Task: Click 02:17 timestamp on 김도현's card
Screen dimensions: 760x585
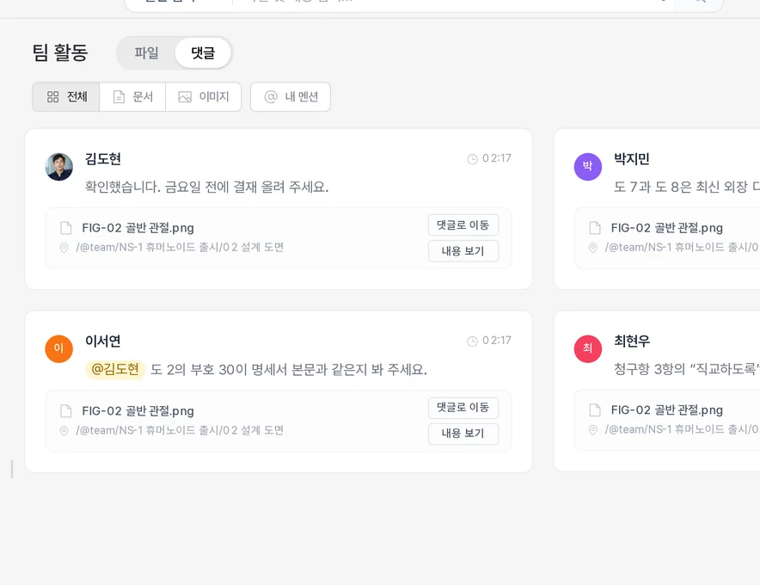Action: [497, 158]
